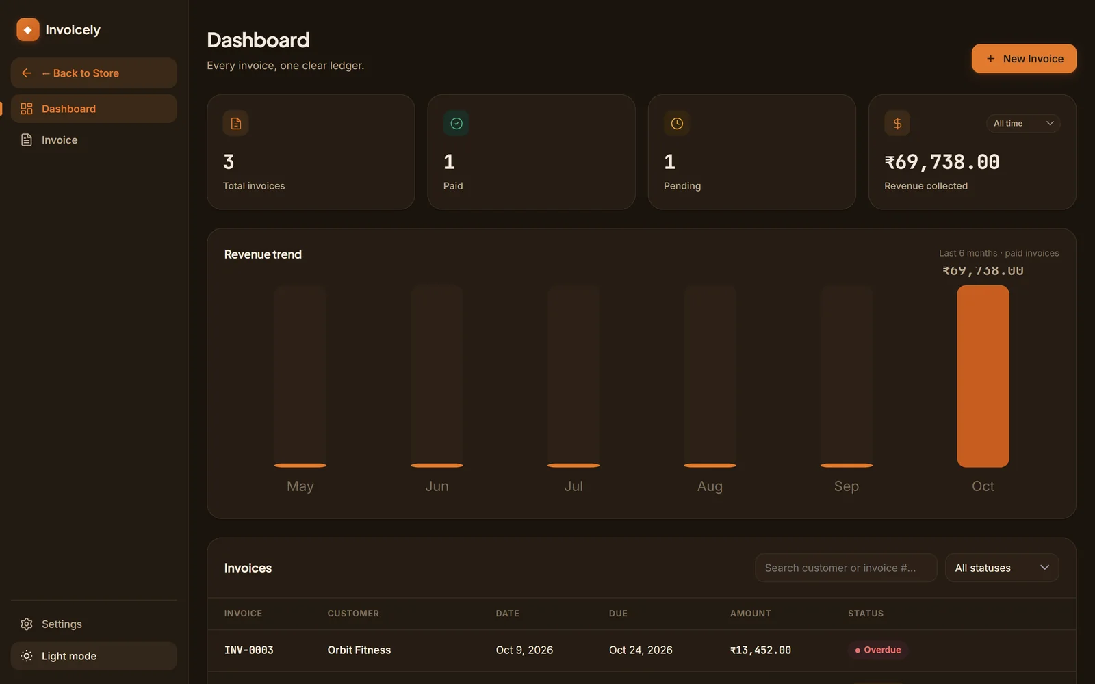Viewport: 1095px width, 684px height.
Task: Open the Invoice menu item
Action: (94, 140)
